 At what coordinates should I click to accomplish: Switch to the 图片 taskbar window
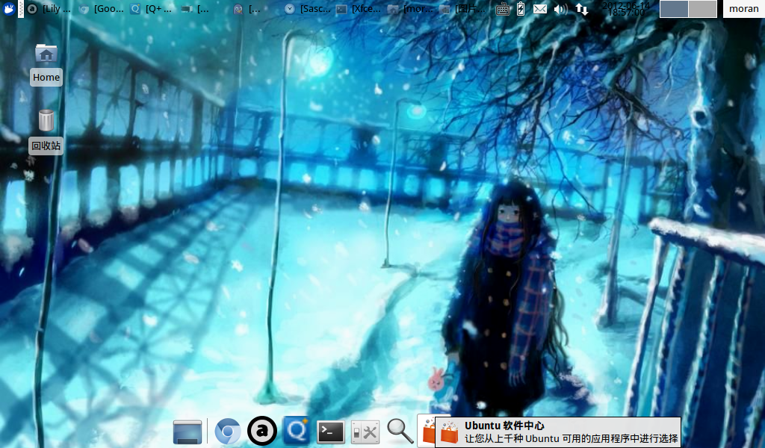pos(462,9)
